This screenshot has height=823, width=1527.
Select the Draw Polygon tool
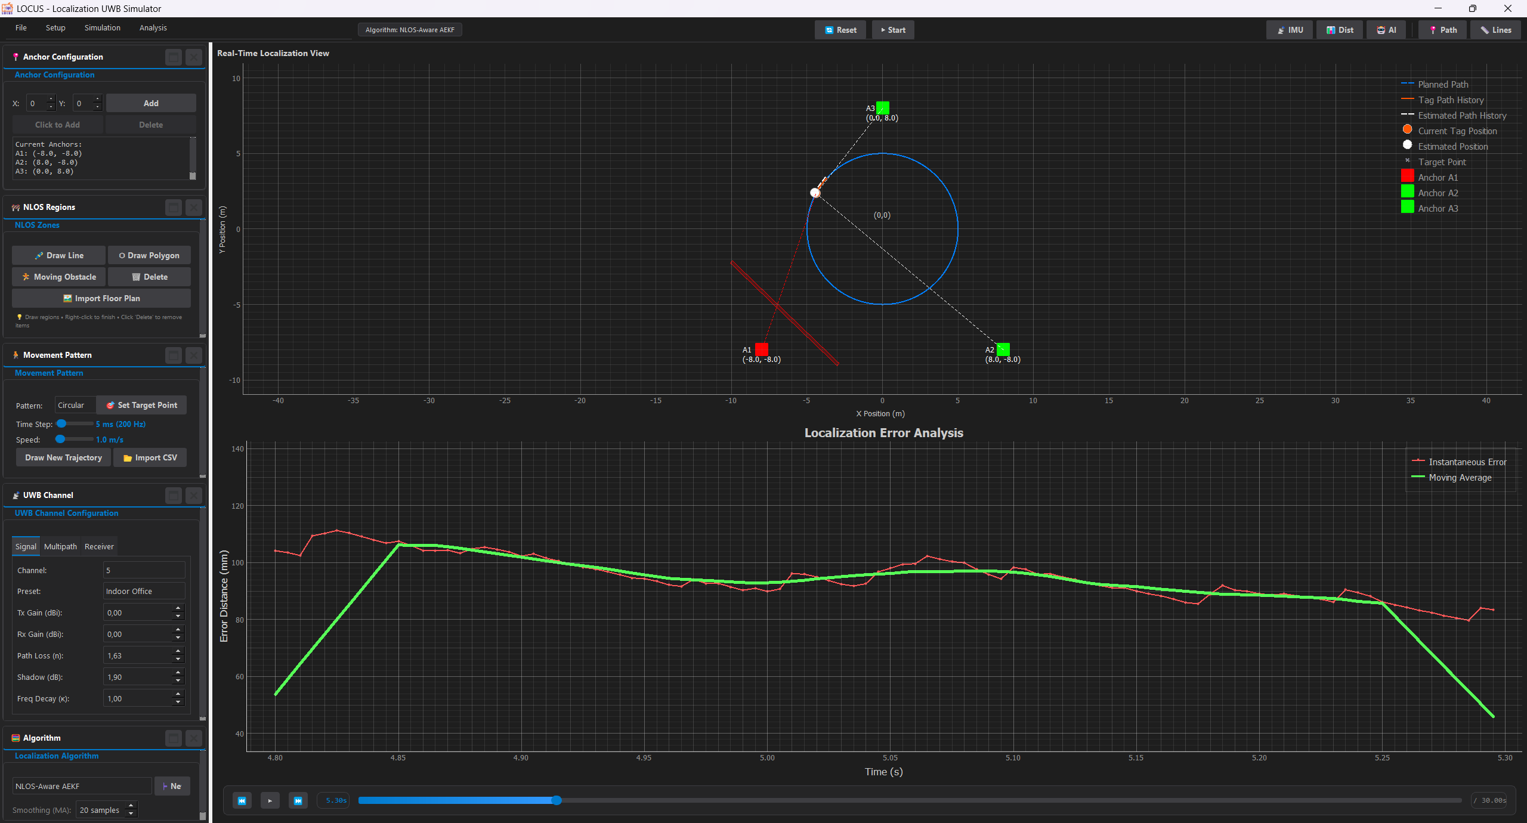(149, 255)
